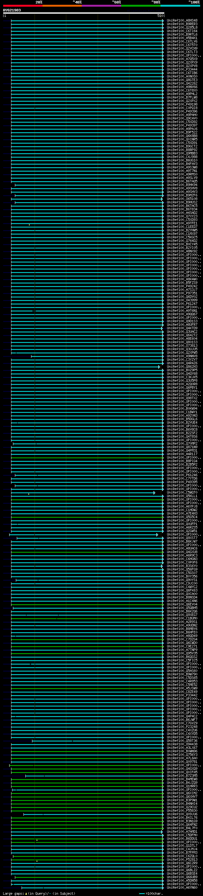The image size is (203, 896).
Task: Select label UniRef100_Q862H3
Action: [x=182, y=366]
